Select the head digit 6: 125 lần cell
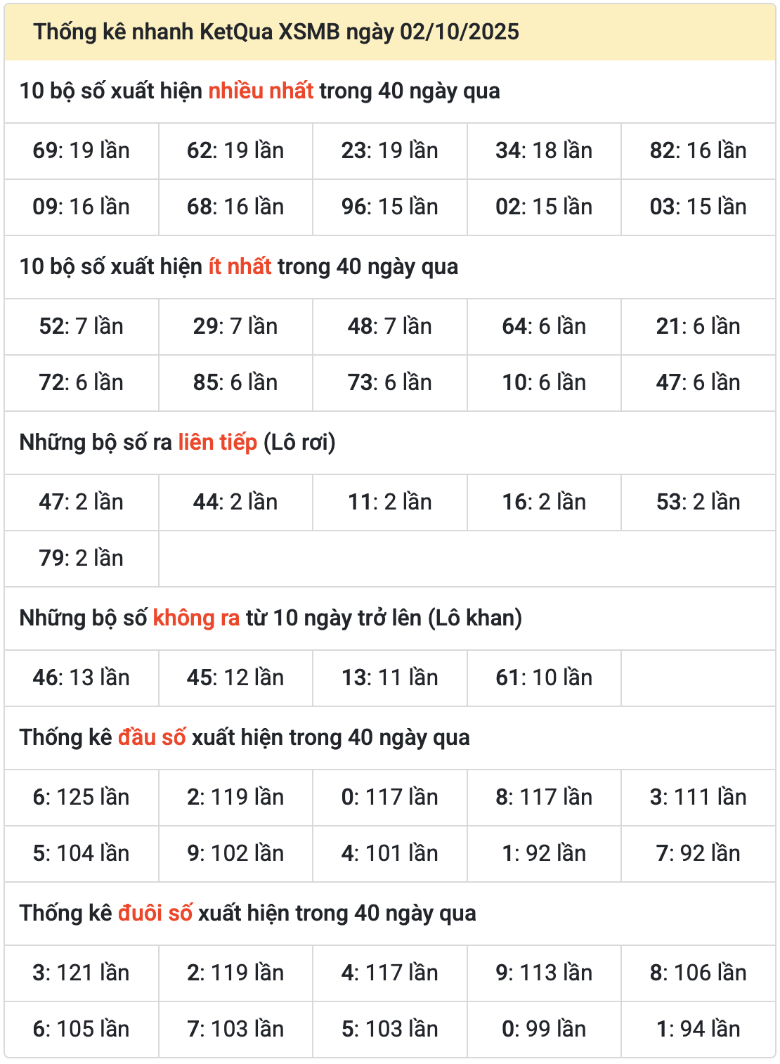Viewport: 780px width, 1064px height. (82, 797)
